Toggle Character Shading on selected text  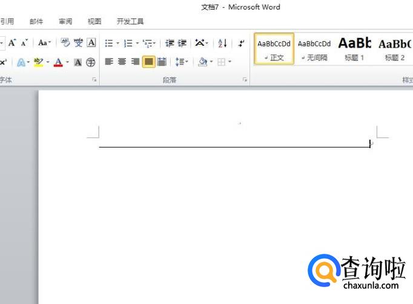click(78, 62)
